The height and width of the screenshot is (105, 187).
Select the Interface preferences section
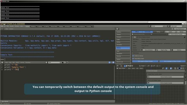click(x=123, y=32)
